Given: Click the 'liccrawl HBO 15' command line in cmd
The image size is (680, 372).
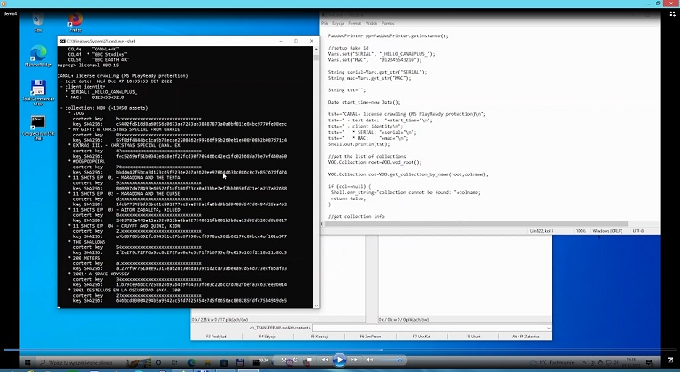Looking at the screenshot, I should (x=88, y=66).
